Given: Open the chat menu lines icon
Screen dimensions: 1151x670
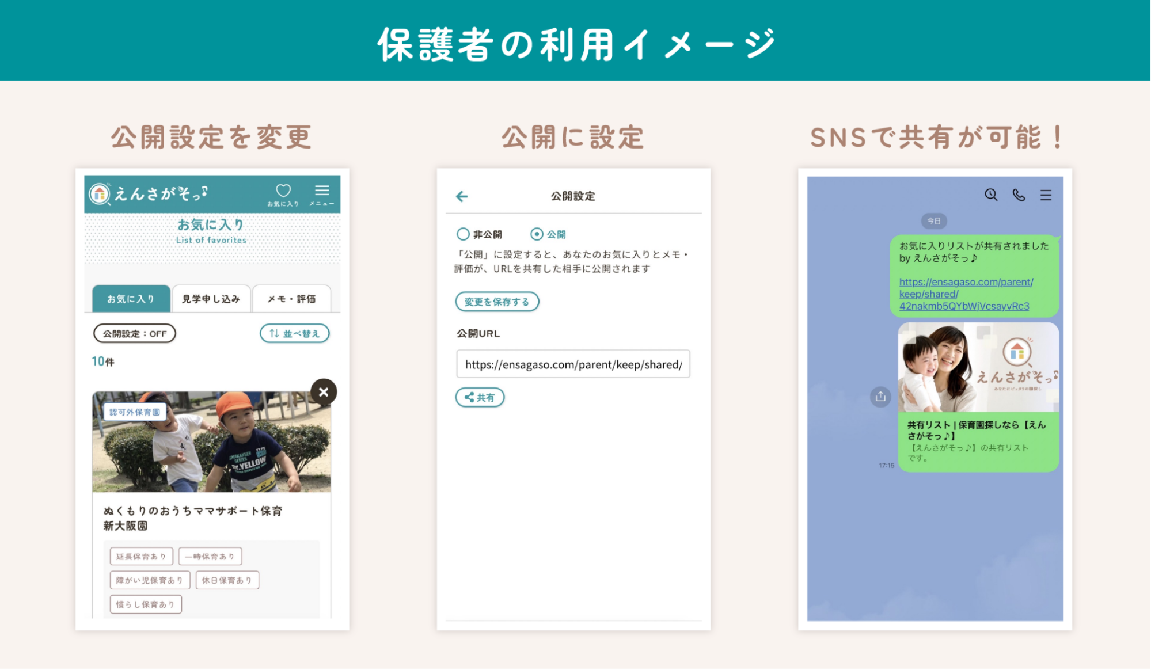Looking at the screenshot, I should coord(1046,195).
